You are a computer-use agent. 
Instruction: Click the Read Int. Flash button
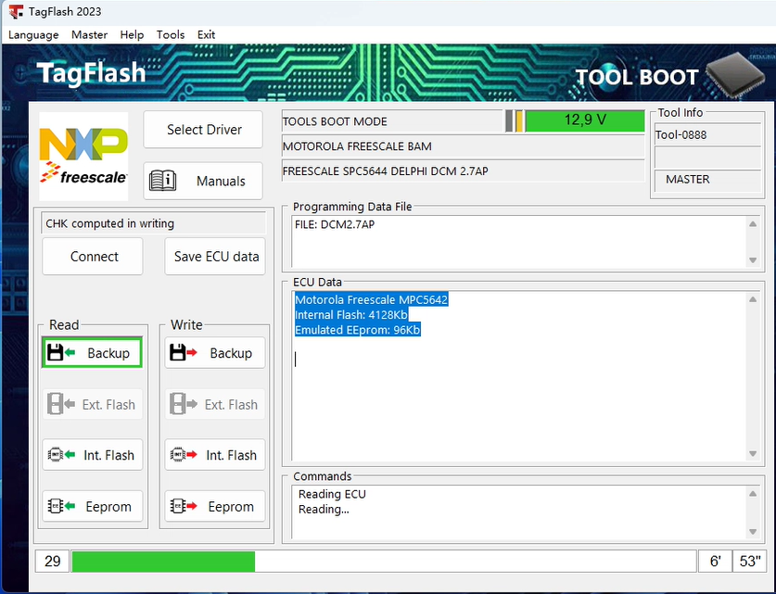click(93, 454)
